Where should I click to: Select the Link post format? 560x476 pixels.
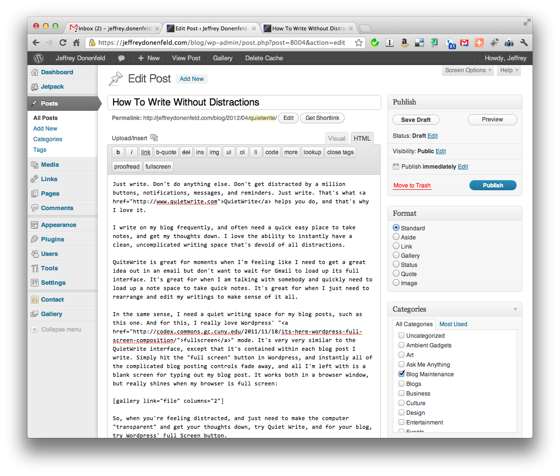click(x=396, y=246)
